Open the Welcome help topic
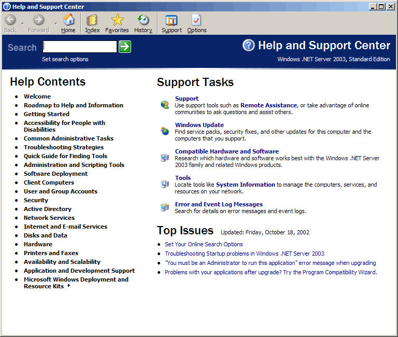This screenshot has height=337, width=398. (37, 96)
